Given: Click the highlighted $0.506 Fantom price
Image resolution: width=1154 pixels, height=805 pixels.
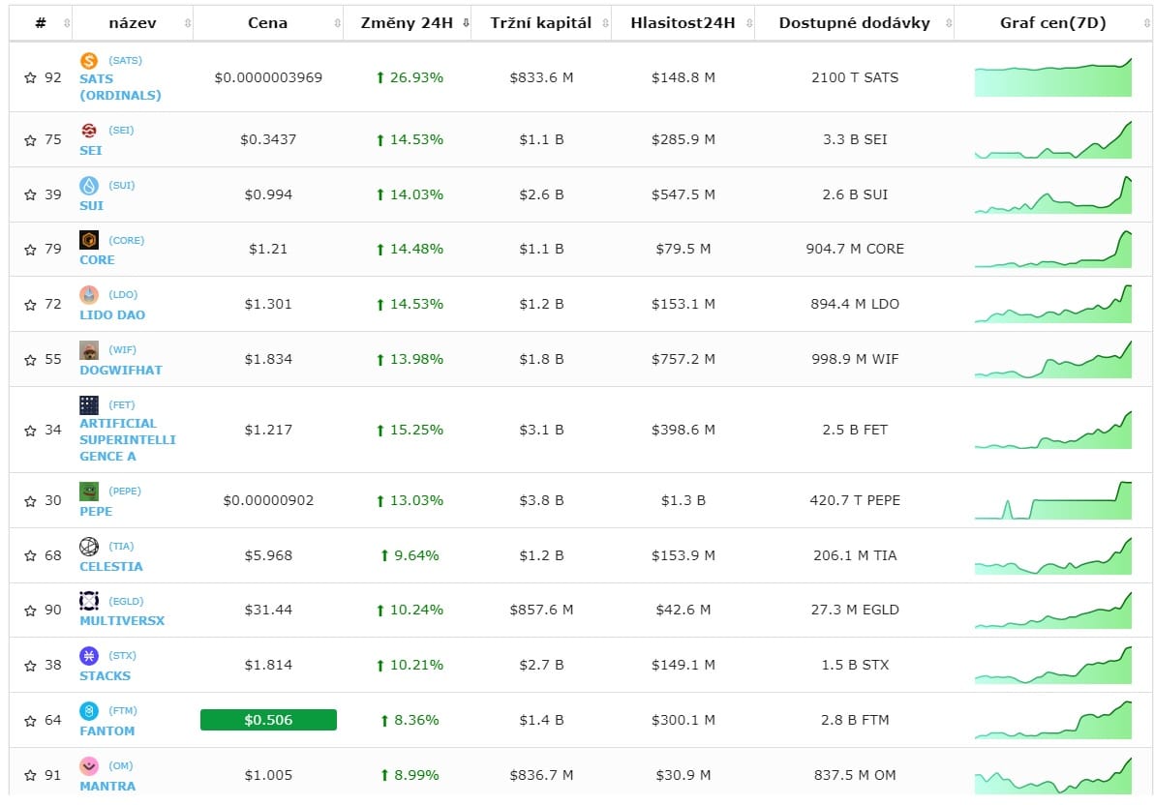Looking at the screenshot, I should [268, 720].
